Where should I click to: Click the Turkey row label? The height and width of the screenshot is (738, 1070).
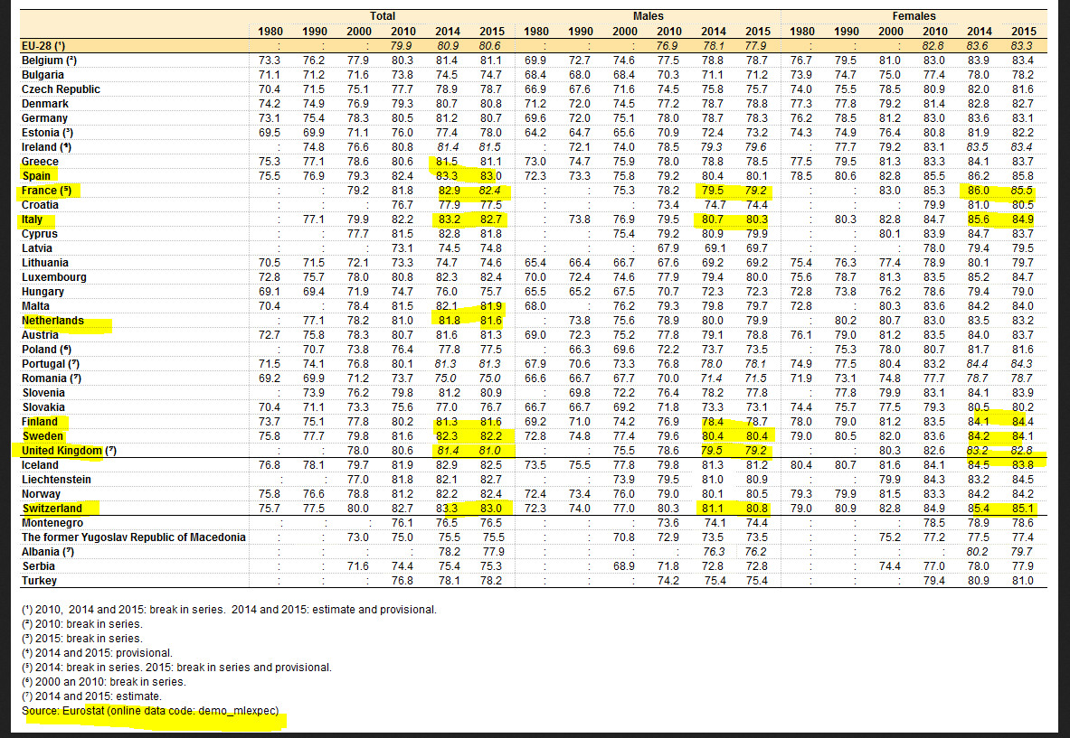pos(39,581)
